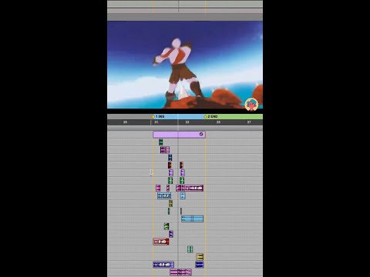Select the long magenta clip showing +0.0 dB
Viewport: 370px width, 277px height.
click(x=193, y=188)
